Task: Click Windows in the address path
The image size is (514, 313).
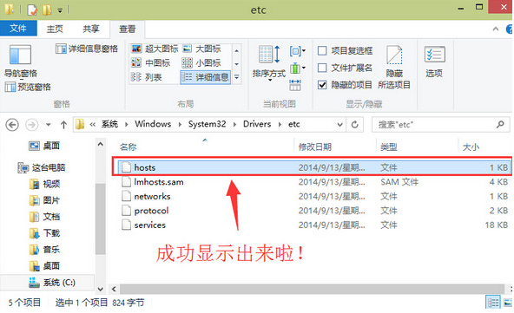Action: pos(153,124)
